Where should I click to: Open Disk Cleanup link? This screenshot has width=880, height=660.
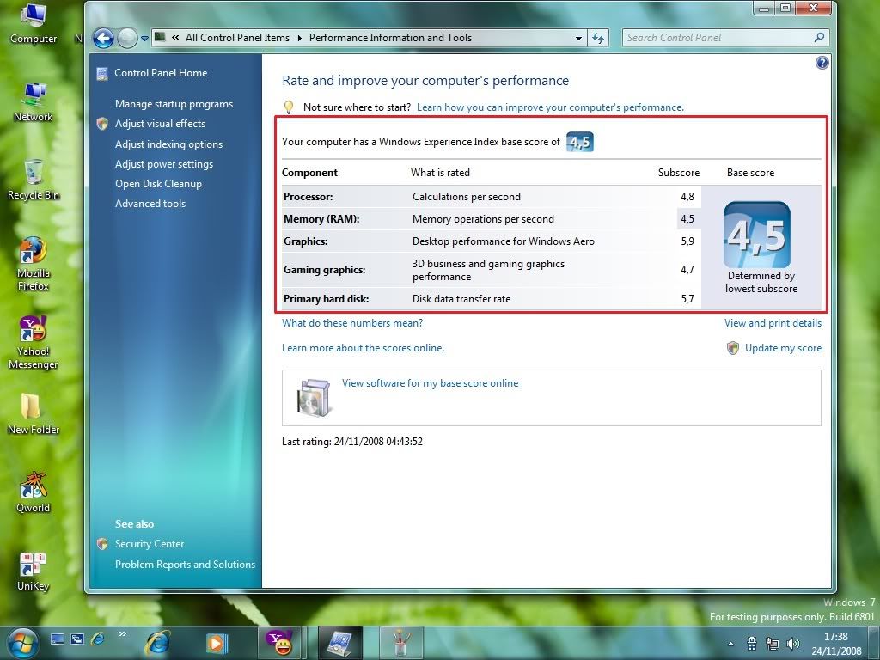[x=158, y=184]
